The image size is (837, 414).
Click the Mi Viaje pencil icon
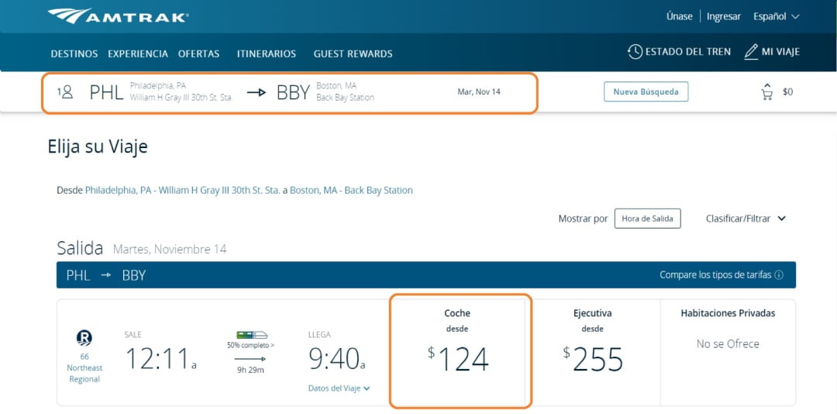751,52
